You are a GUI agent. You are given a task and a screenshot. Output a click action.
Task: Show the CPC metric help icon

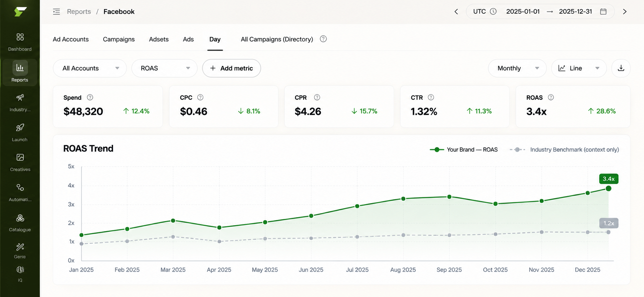pyautogui.click(x=200, y=98)
